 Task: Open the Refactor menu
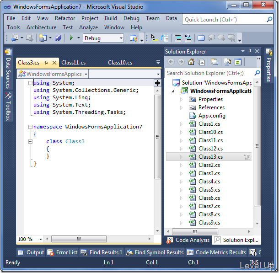65,18
